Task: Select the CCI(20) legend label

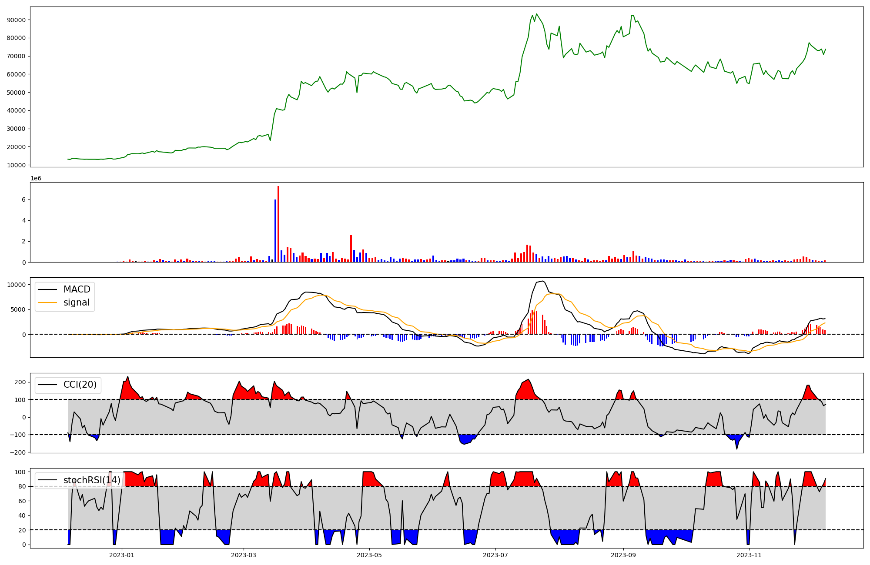Action: [80, 385]
